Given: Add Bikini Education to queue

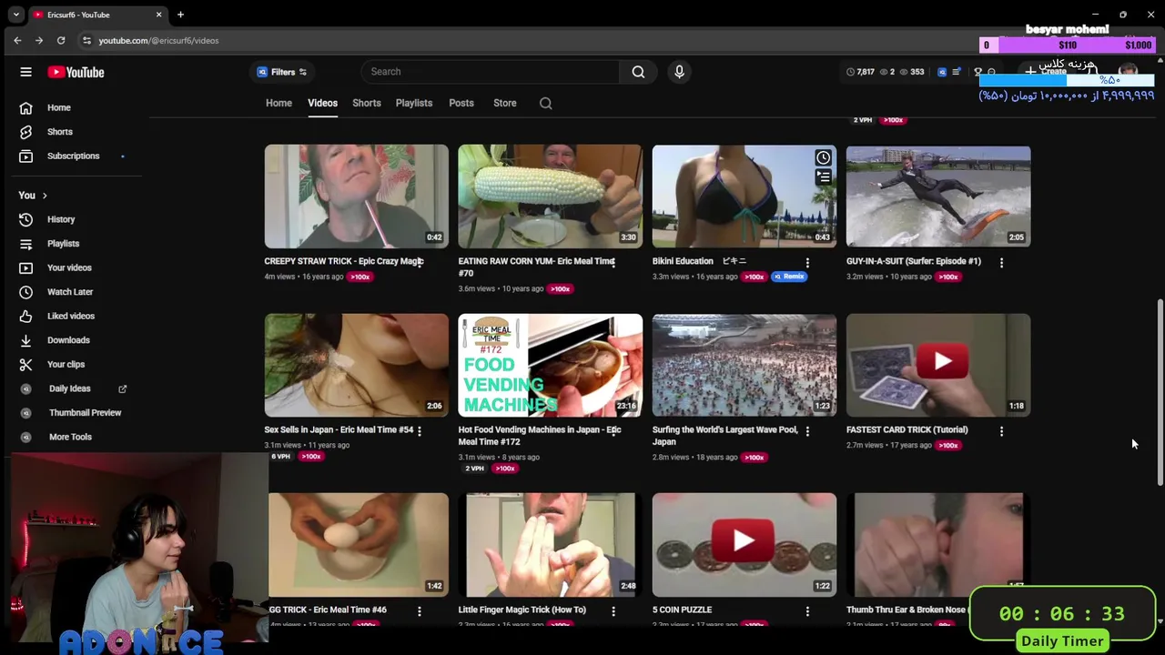Looking at the screenshot, I should [823, 177].
